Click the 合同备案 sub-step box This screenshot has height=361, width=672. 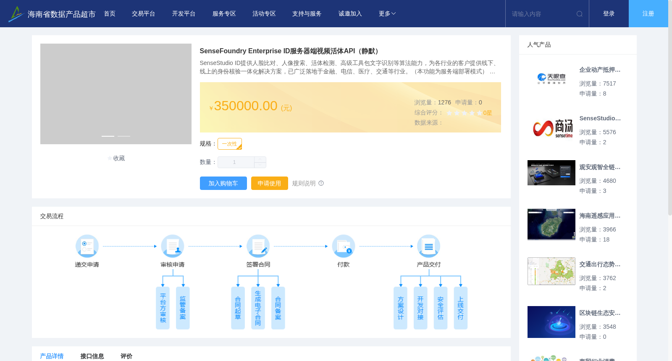[278, 308]
